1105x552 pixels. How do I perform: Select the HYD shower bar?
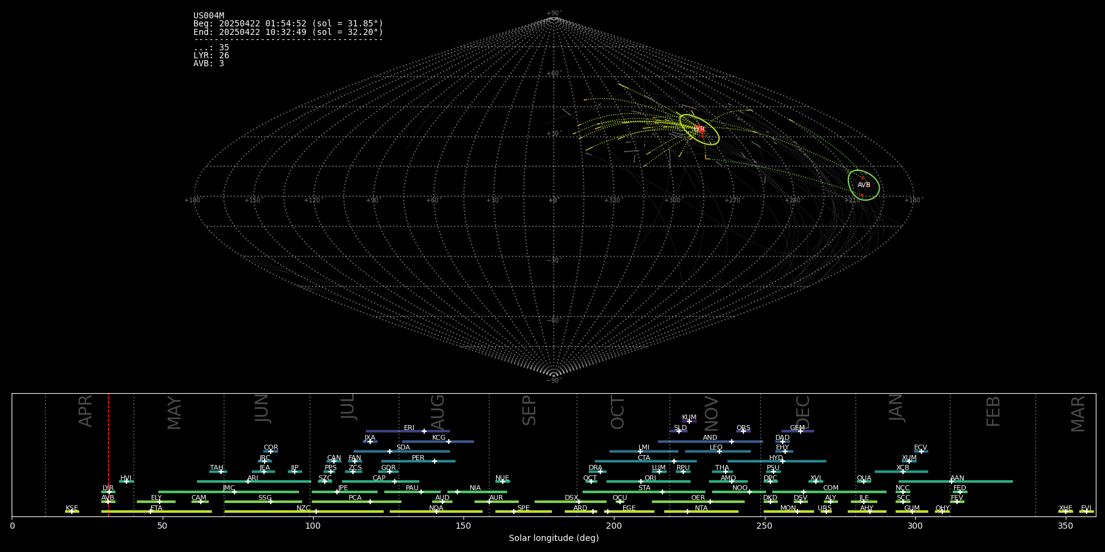click(x=777, y=461)
